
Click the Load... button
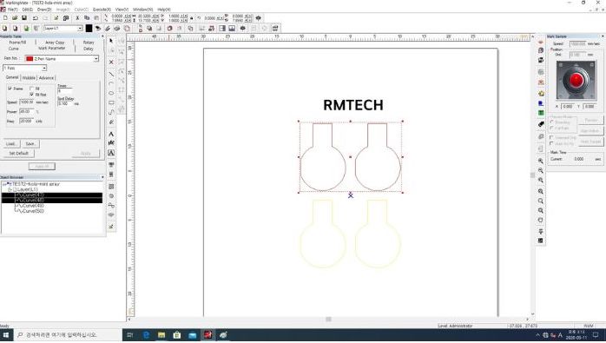11,144
